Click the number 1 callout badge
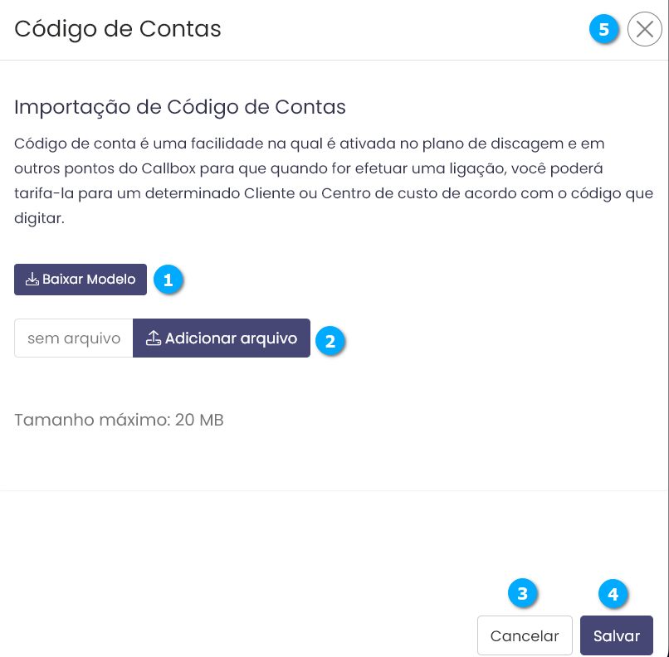The width and height of the screenshot is (669, 657). [x=168, y=280]
